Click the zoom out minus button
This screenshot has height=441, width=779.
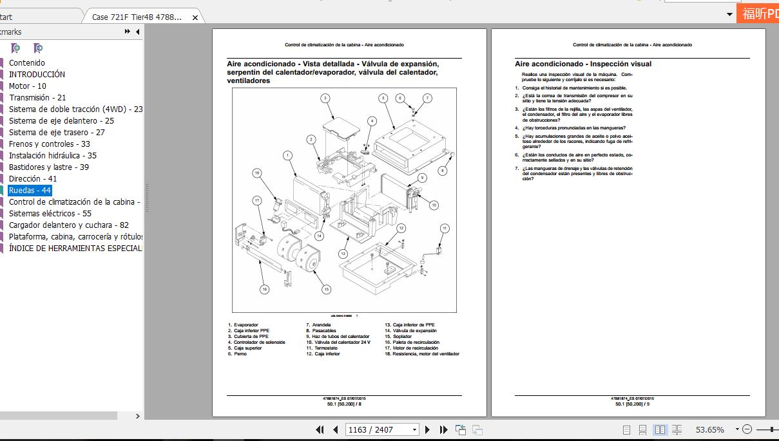pos(747,429)
